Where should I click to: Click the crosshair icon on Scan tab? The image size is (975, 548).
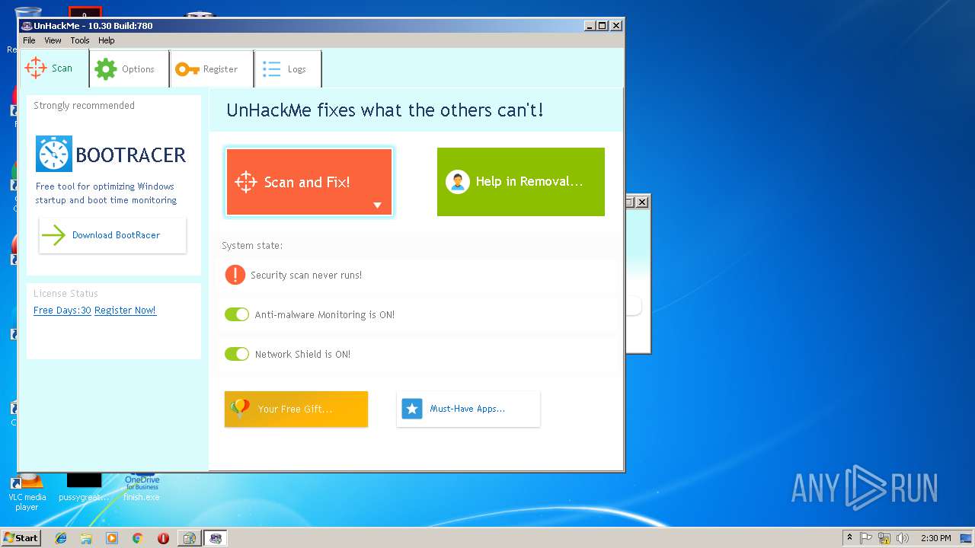[36, 68]
